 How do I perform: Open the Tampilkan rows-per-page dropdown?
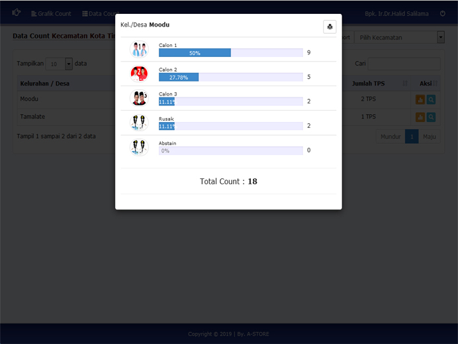(60, 64)
